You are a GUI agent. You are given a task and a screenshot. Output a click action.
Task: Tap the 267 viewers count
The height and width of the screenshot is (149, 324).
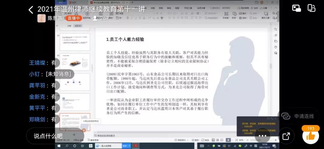tap(101, 18)
